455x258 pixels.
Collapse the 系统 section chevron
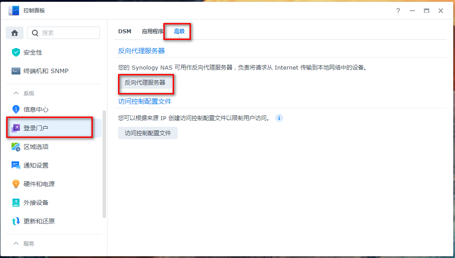click(x=16, y=93)
